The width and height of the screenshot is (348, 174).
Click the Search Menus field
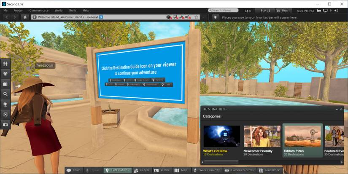[223, 11]
